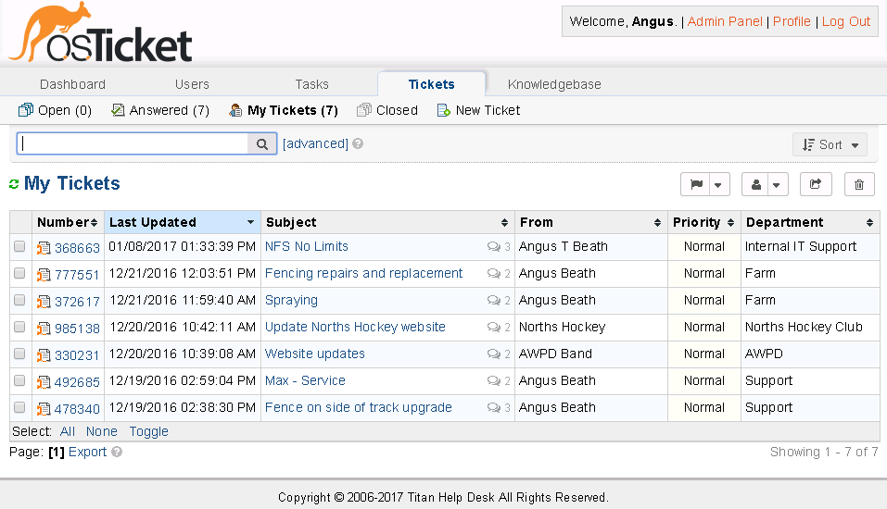
Task: Click the refresh icon beside My Tickets
Action: coord(14,184)
